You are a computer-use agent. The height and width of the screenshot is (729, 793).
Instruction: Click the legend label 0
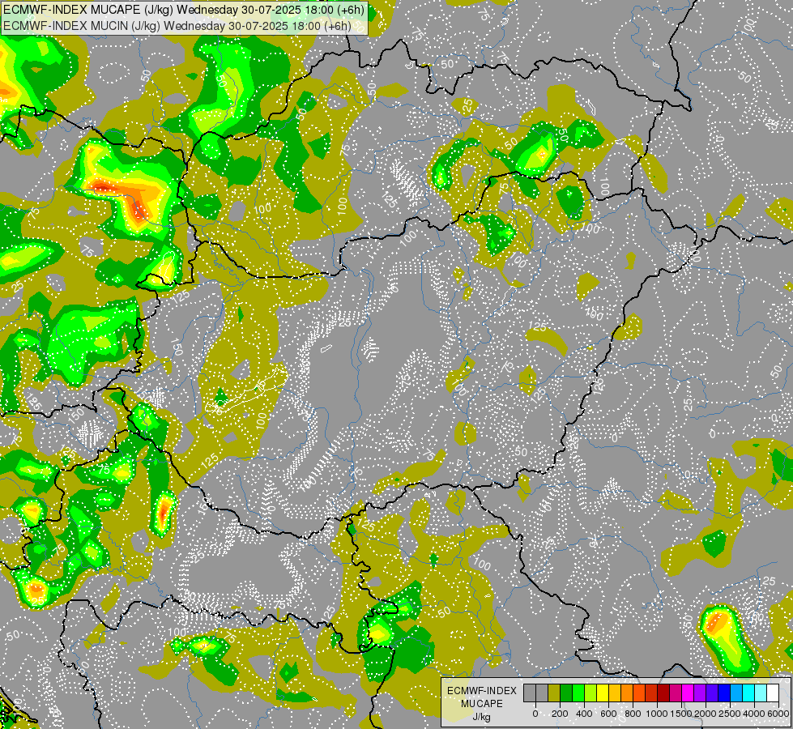pos(535,714)
